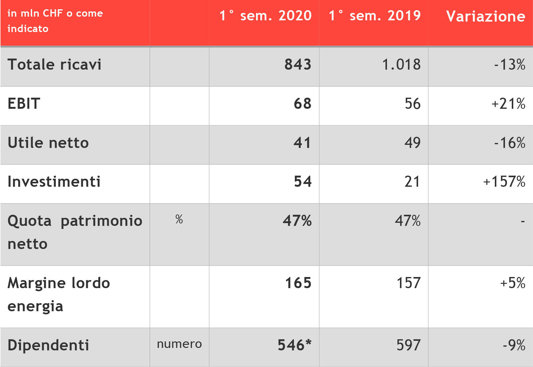Select the +21% EBIT variation cell
Image resolution: width=533 pixels, height=367 pixels.
(x=508, y=104)
